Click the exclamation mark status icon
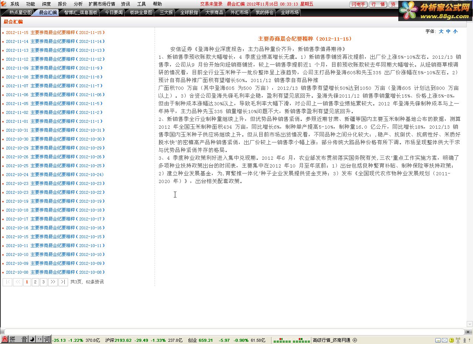The height and width of the screenshot is (344, 473). 469,340
